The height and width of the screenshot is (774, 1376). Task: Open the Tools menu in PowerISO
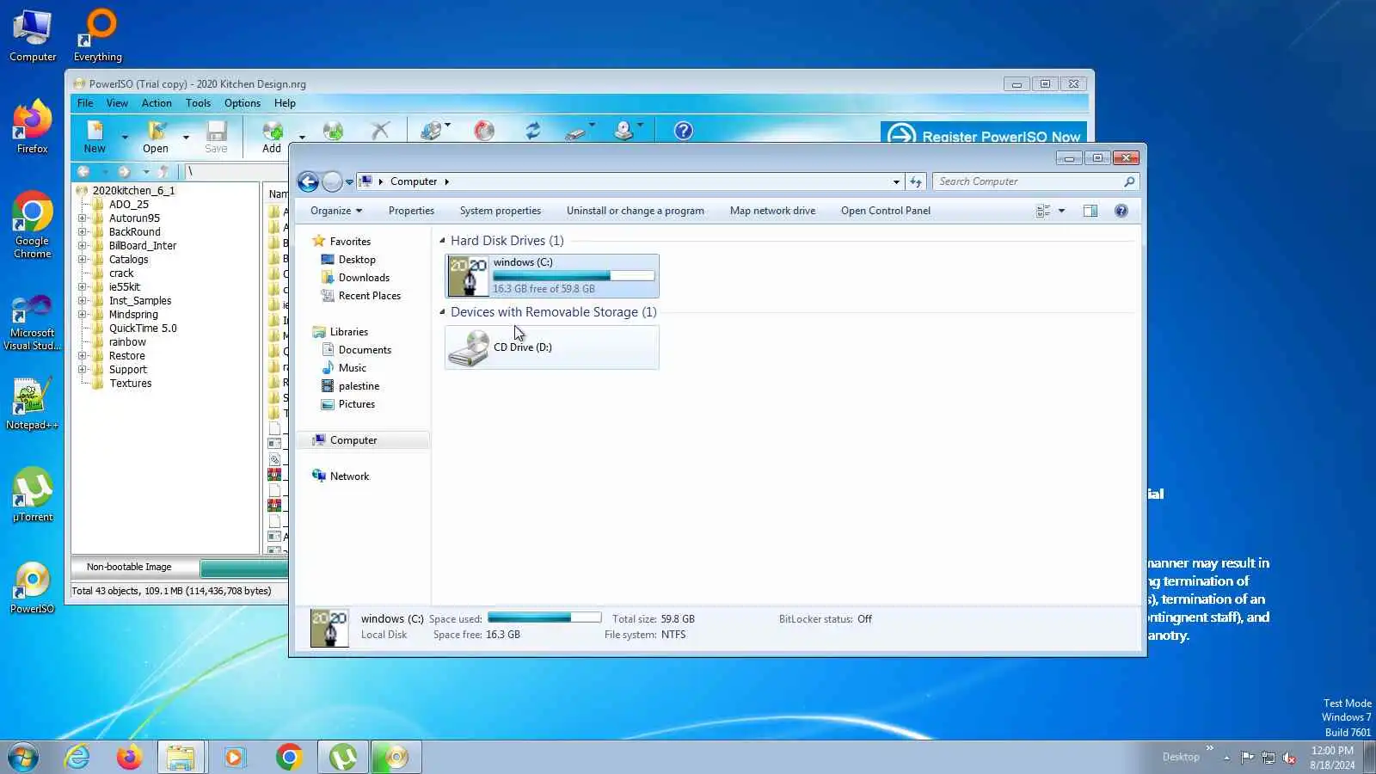click(198, 103)
